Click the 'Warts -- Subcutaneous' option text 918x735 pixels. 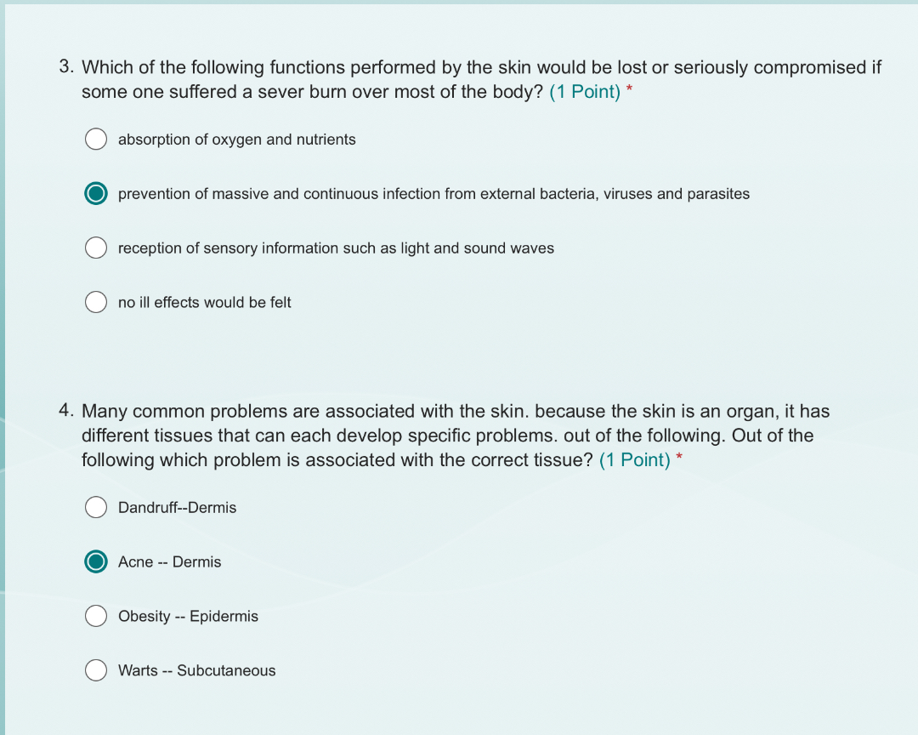click(196, 670)
